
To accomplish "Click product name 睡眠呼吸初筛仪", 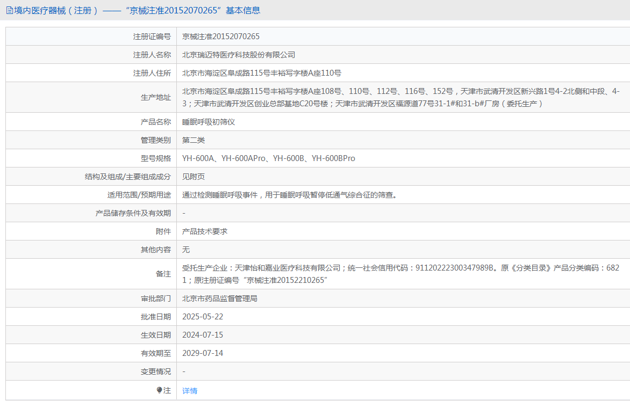I will [x=209, y=122].
